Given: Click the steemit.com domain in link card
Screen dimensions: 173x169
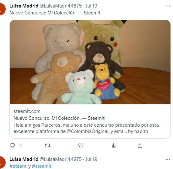Looking at the screenshot, I should click(27, 111).
